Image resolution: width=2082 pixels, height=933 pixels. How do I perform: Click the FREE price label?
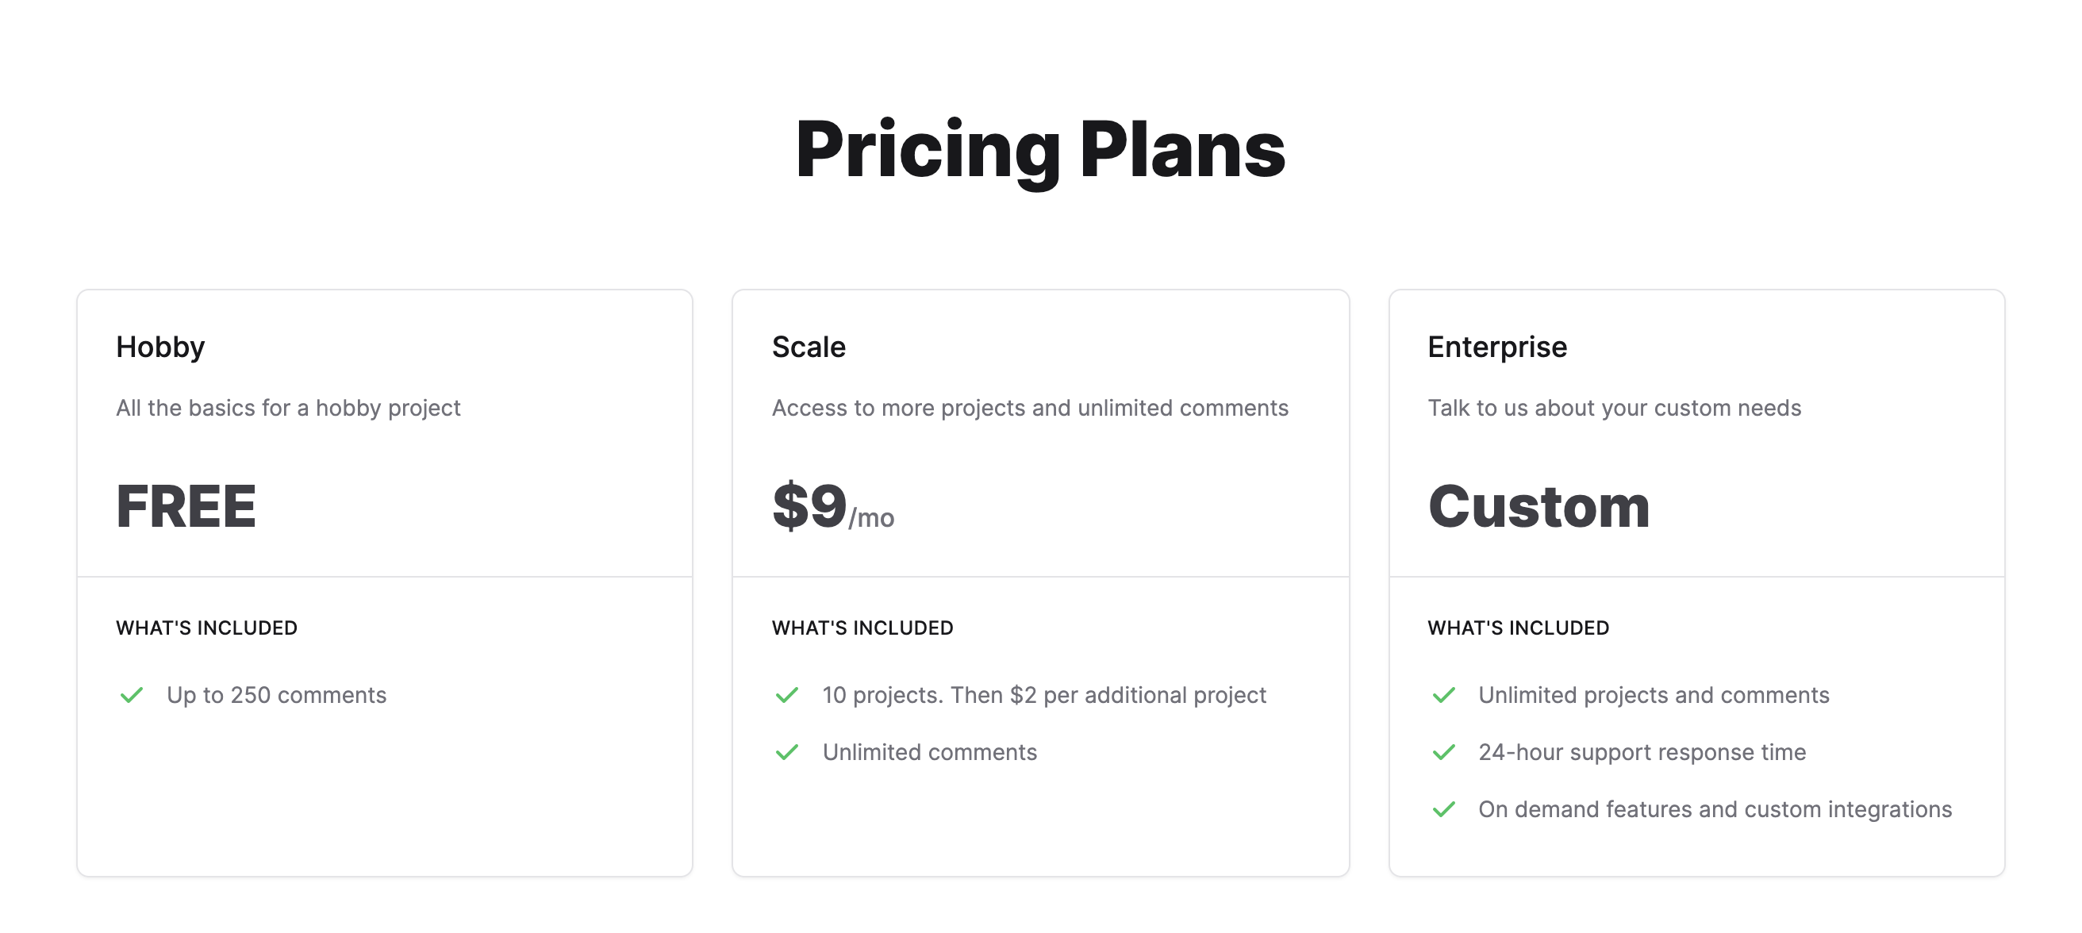pyautogui.click(x=186, y=507)
